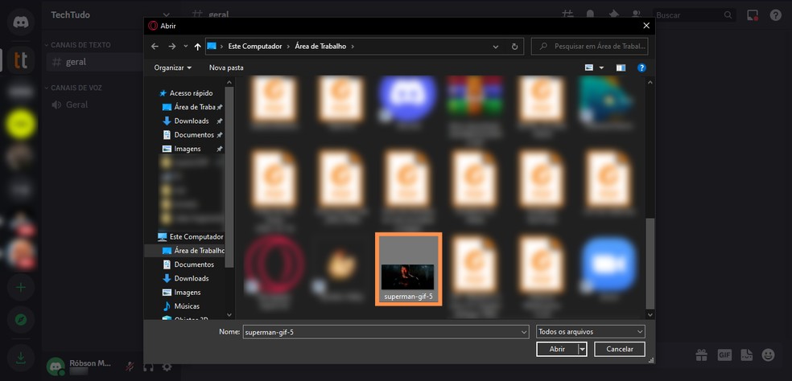This screenshot has height=381, width=792.
Task: Focus Pesquisar em Área de Trabalho field
Action: click(589, 47)
